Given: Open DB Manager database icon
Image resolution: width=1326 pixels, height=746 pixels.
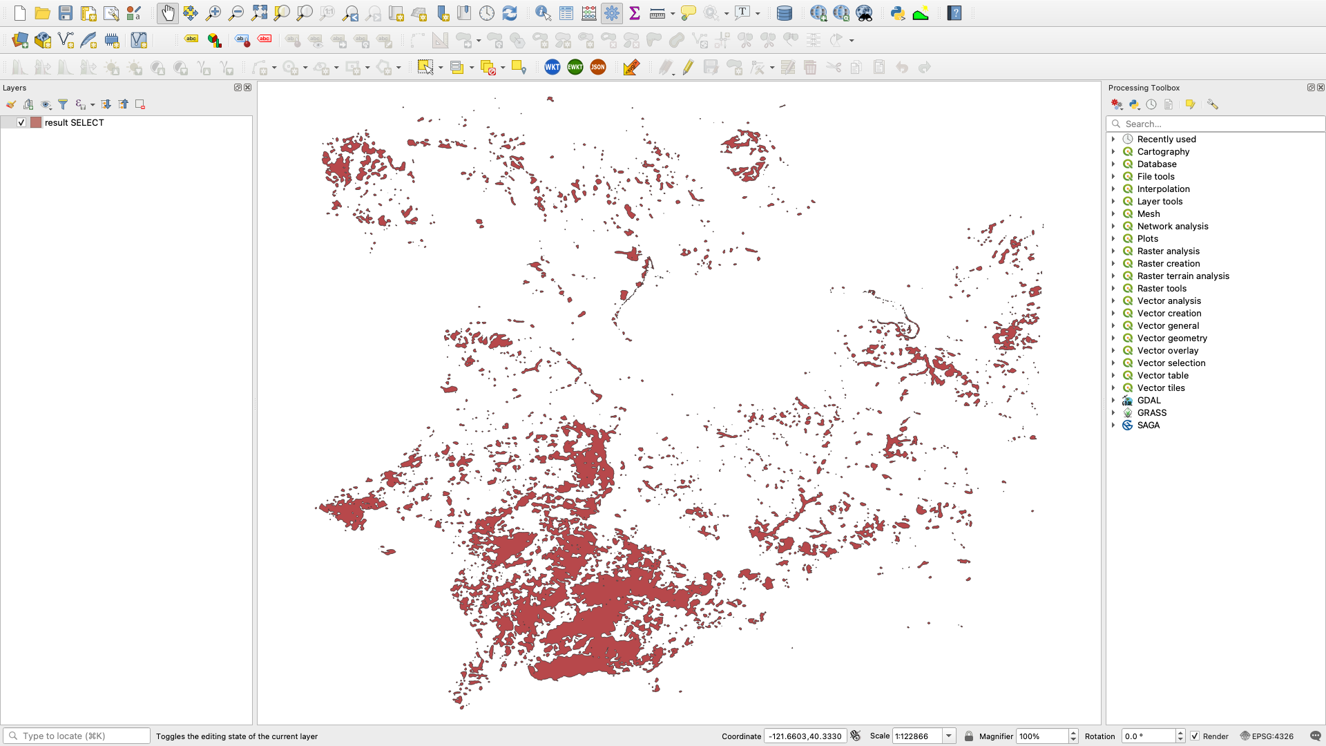Looking at the screenshot, I should click(x=785, y=13).
